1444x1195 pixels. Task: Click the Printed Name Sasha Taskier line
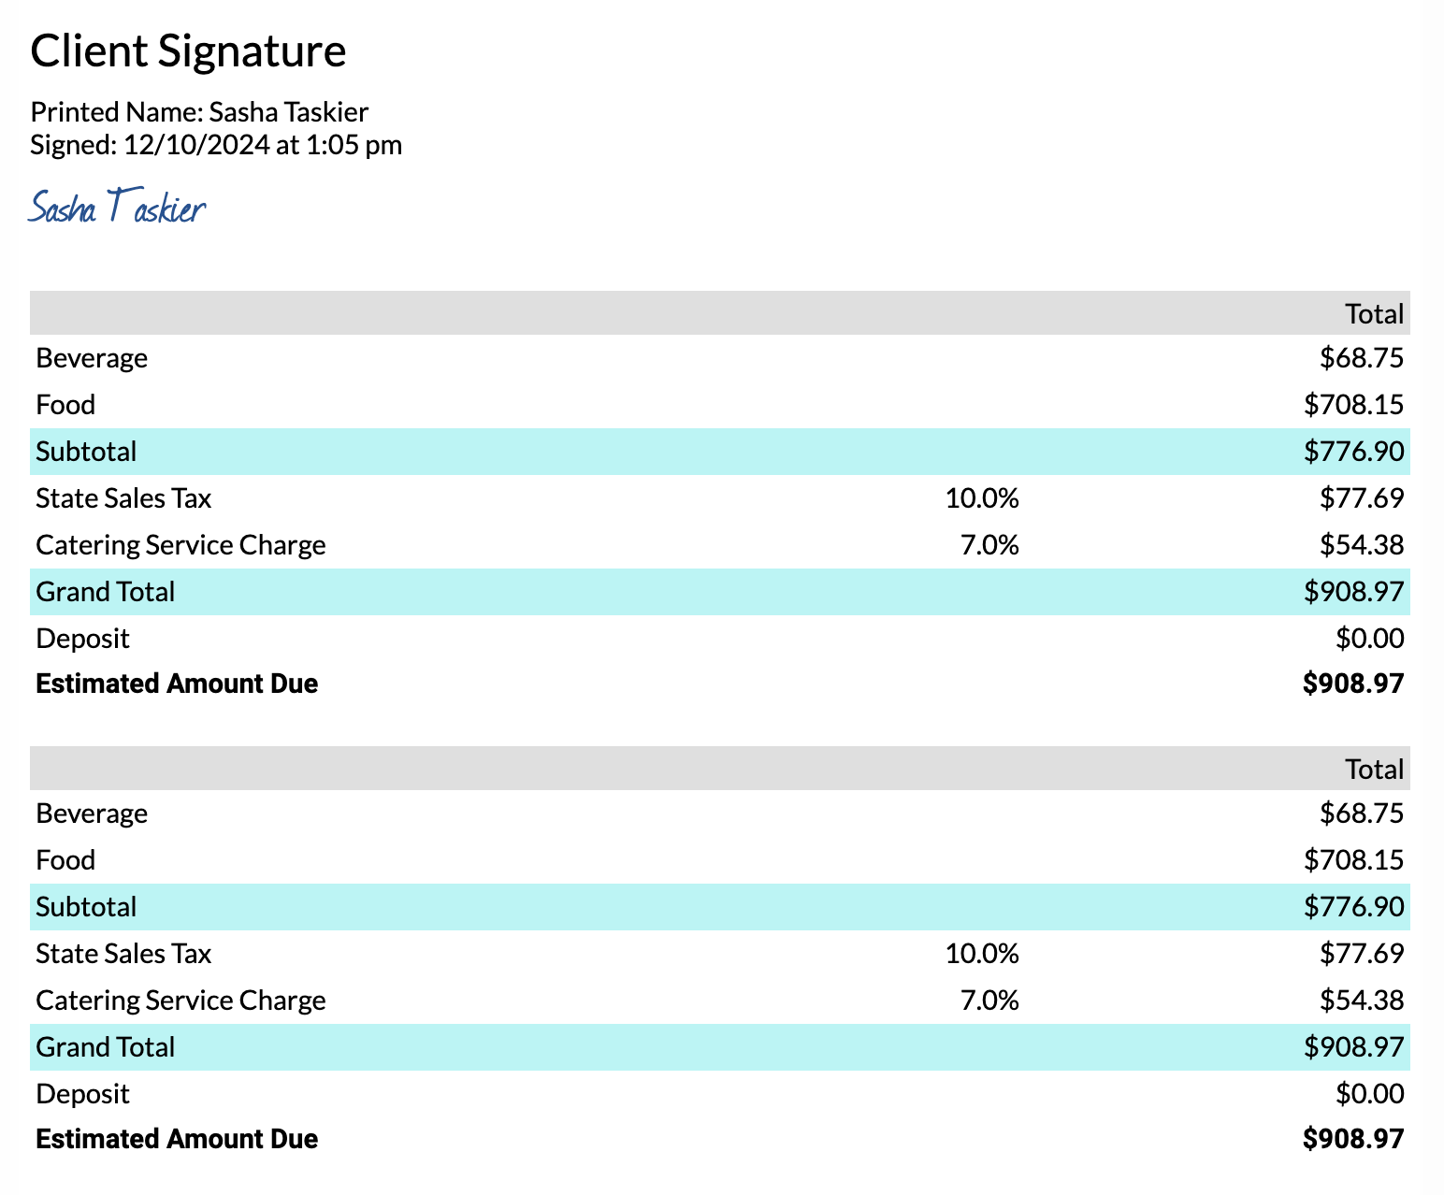click(x=199, y=112)
